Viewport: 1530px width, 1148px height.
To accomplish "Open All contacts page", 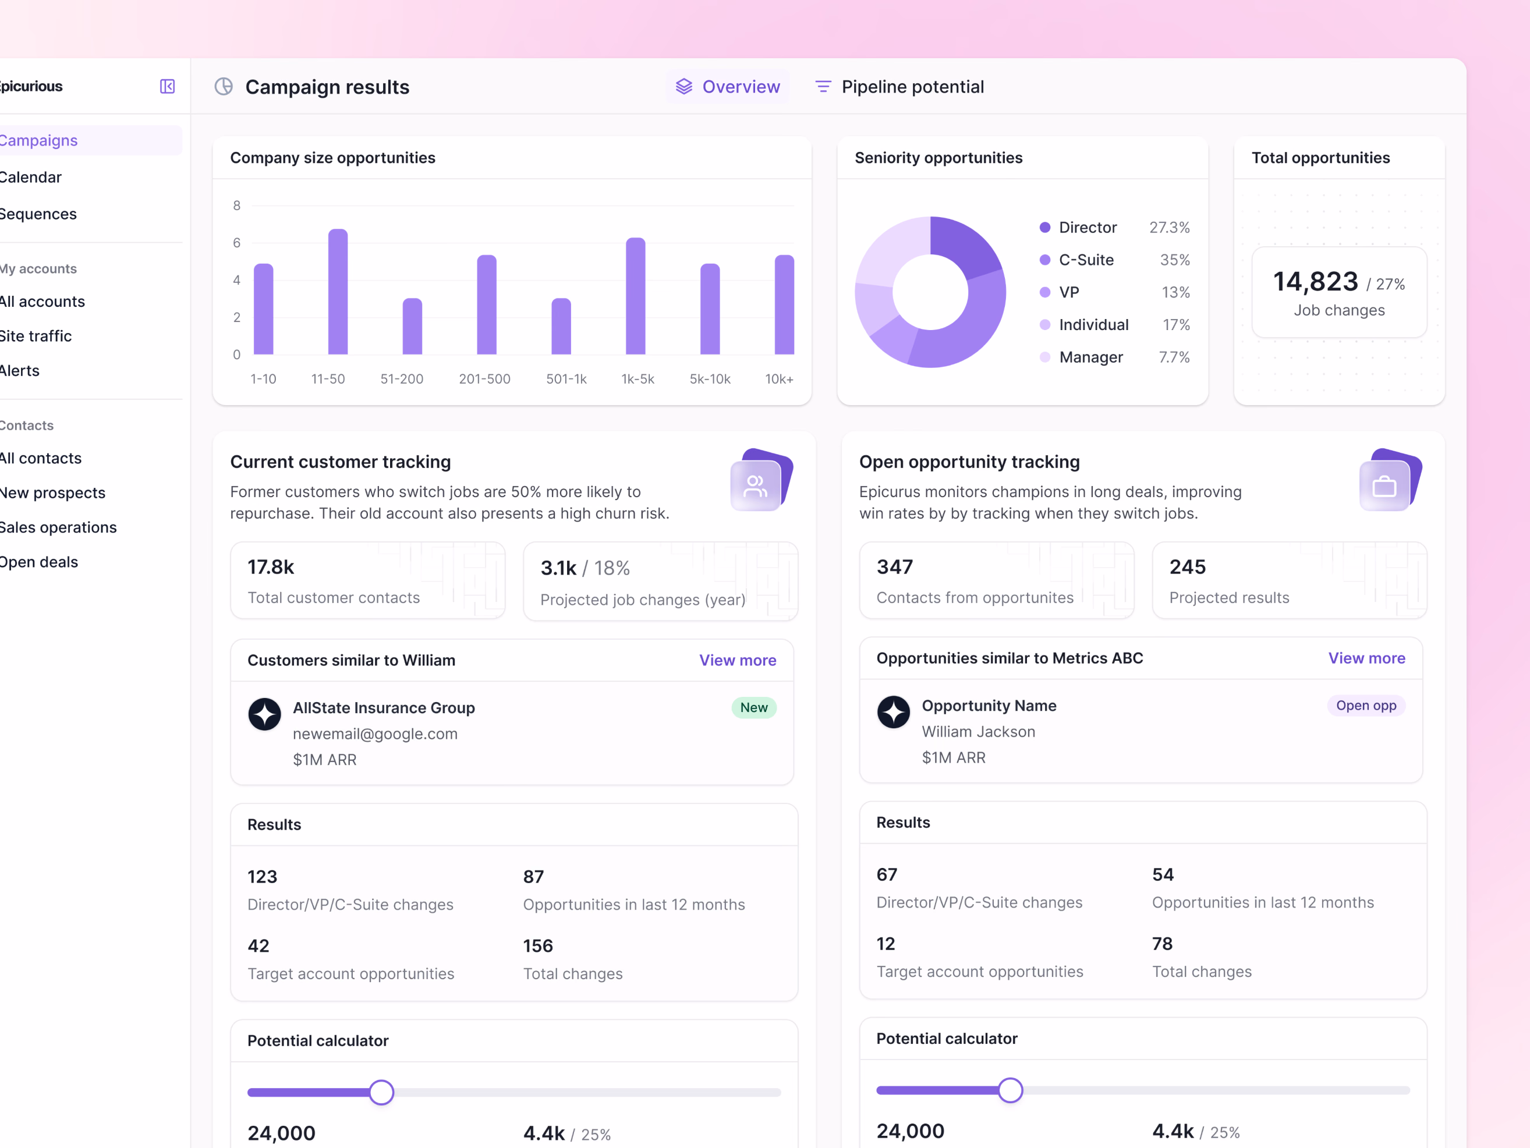I will (x=41, y=459).
